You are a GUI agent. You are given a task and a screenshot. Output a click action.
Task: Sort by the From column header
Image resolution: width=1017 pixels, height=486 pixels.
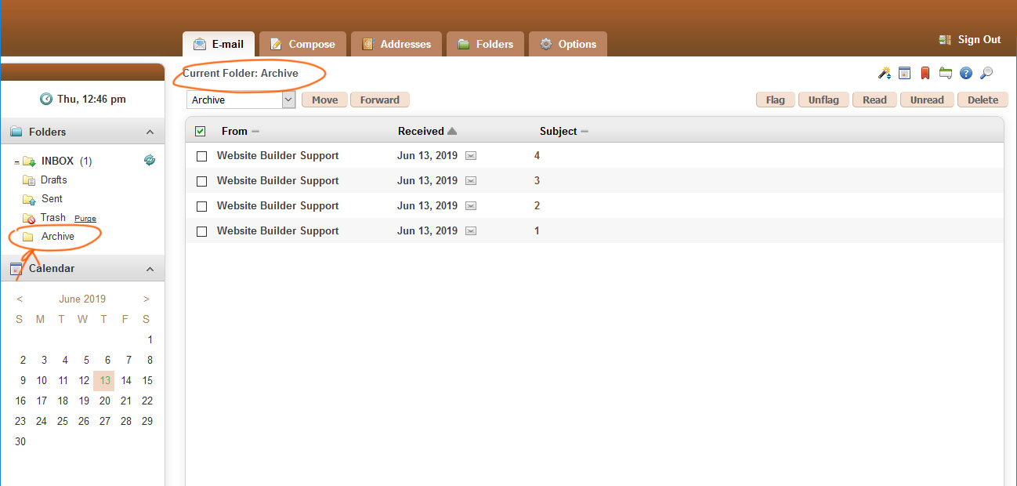pos(234,132)
